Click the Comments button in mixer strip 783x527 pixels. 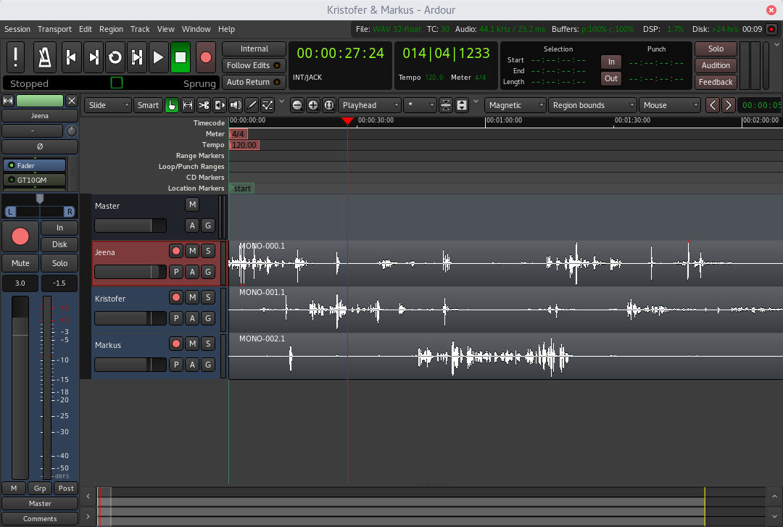(x=40, y=518)
